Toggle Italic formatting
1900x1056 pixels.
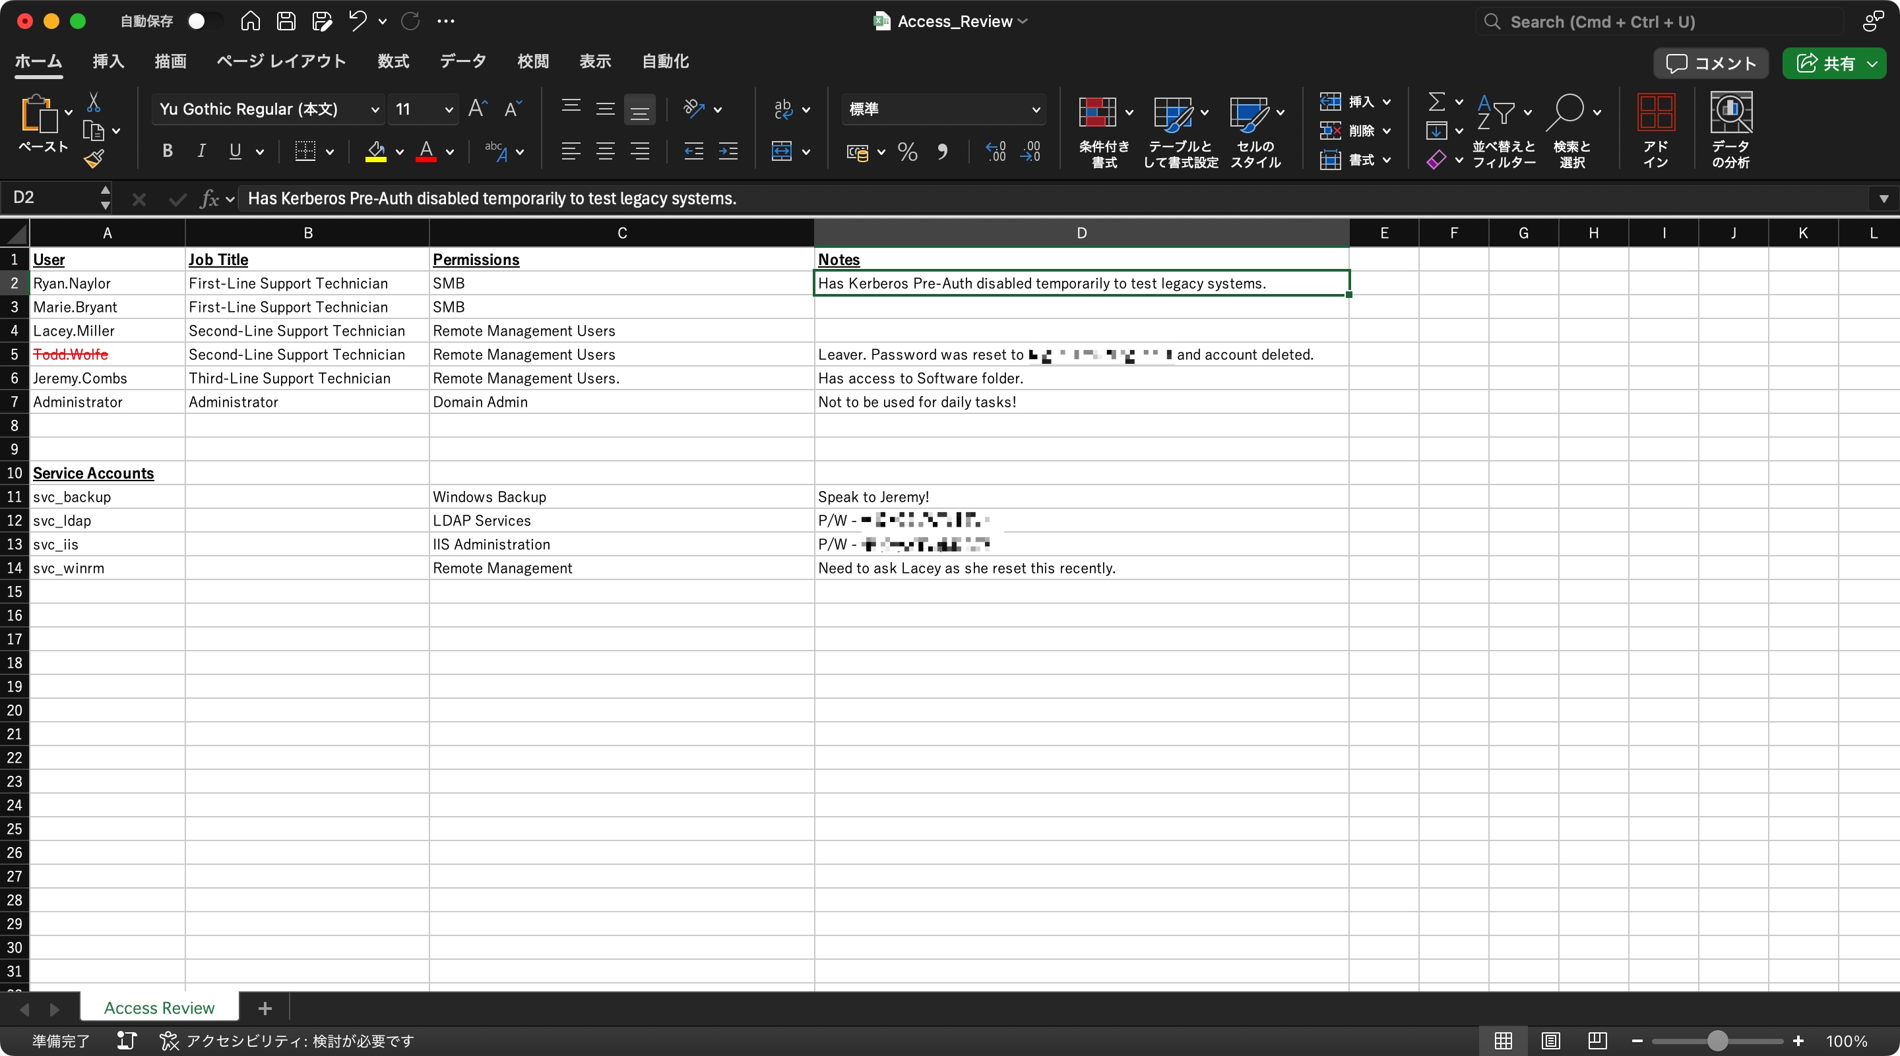201,151
